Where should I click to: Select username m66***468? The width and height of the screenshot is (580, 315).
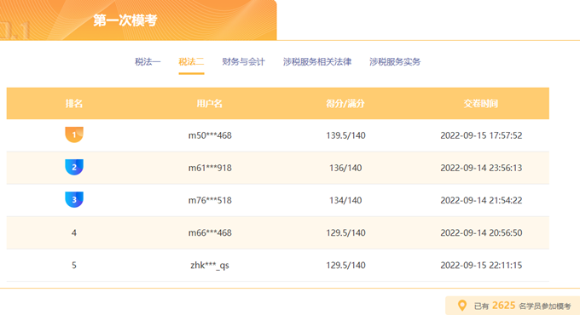210,233
